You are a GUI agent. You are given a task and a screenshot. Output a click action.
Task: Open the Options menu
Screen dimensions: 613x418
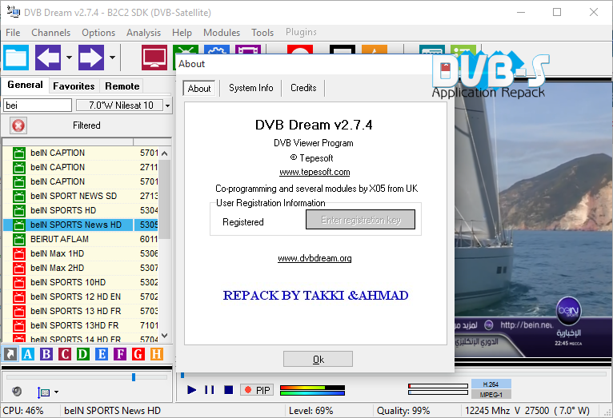point(98,33)
